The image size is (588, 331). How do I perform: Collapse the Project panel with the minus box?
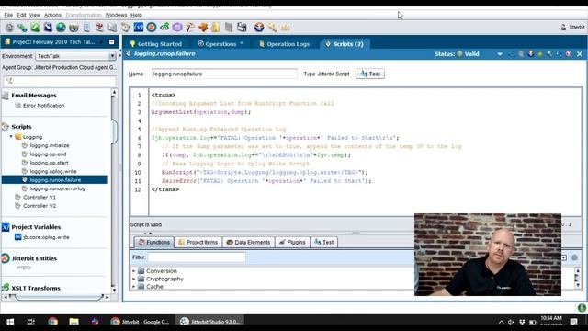[111, 42]
